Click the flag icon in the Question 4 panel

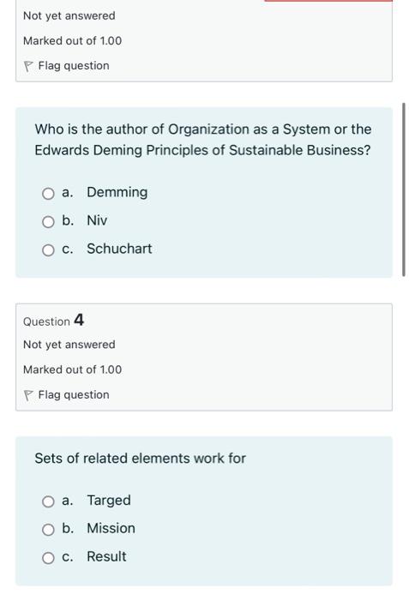click(x=28, y=395)
